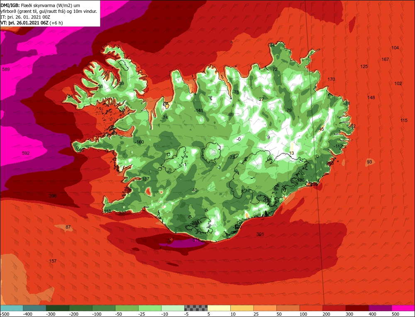415x317 pixels.
Task: Select the '45' value in east Iceland
Action: coord(322,129)
